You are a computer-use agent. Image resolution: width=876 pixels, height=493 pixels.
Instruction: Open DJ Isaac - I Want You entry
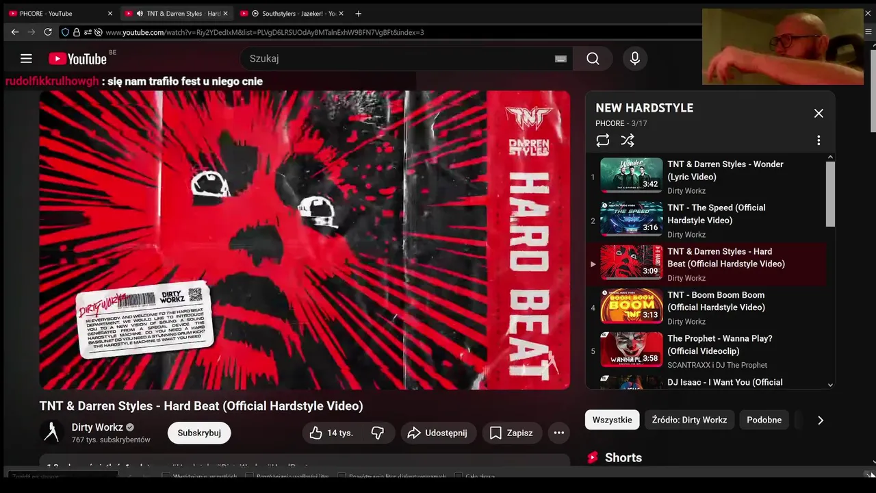click(705, 382)
